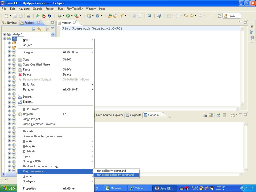Image resolution: width=256 pixels, height=192 pixels.
Task: Click the Open Console icon
Action: (232, 115)
